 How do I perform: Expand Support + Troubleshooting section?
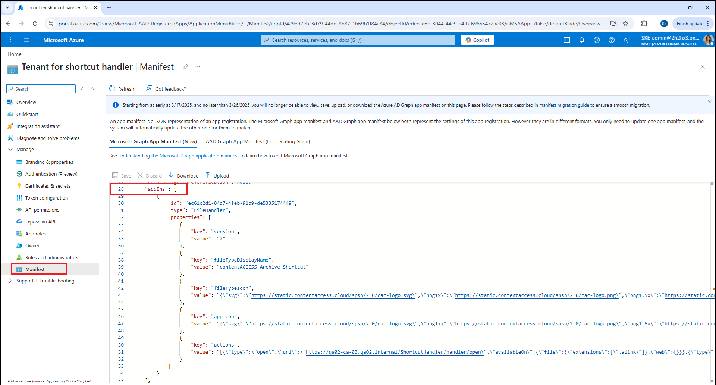pos(10,281)
